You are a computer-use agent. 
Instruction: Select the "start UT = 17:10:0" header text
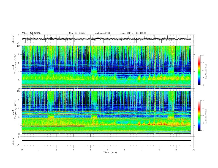(x=133, y=33)
